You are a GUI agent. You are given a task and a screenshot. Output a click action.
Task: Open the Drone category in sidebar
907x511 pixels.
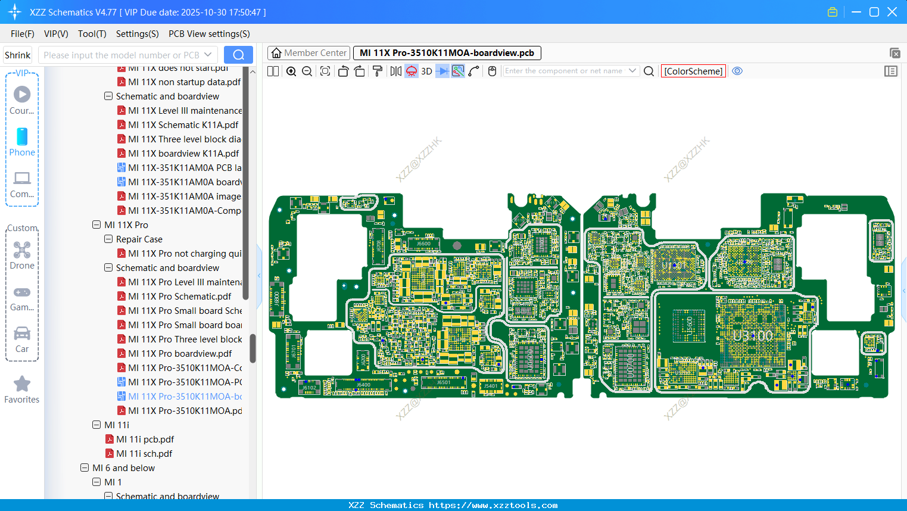pos(22,255)
